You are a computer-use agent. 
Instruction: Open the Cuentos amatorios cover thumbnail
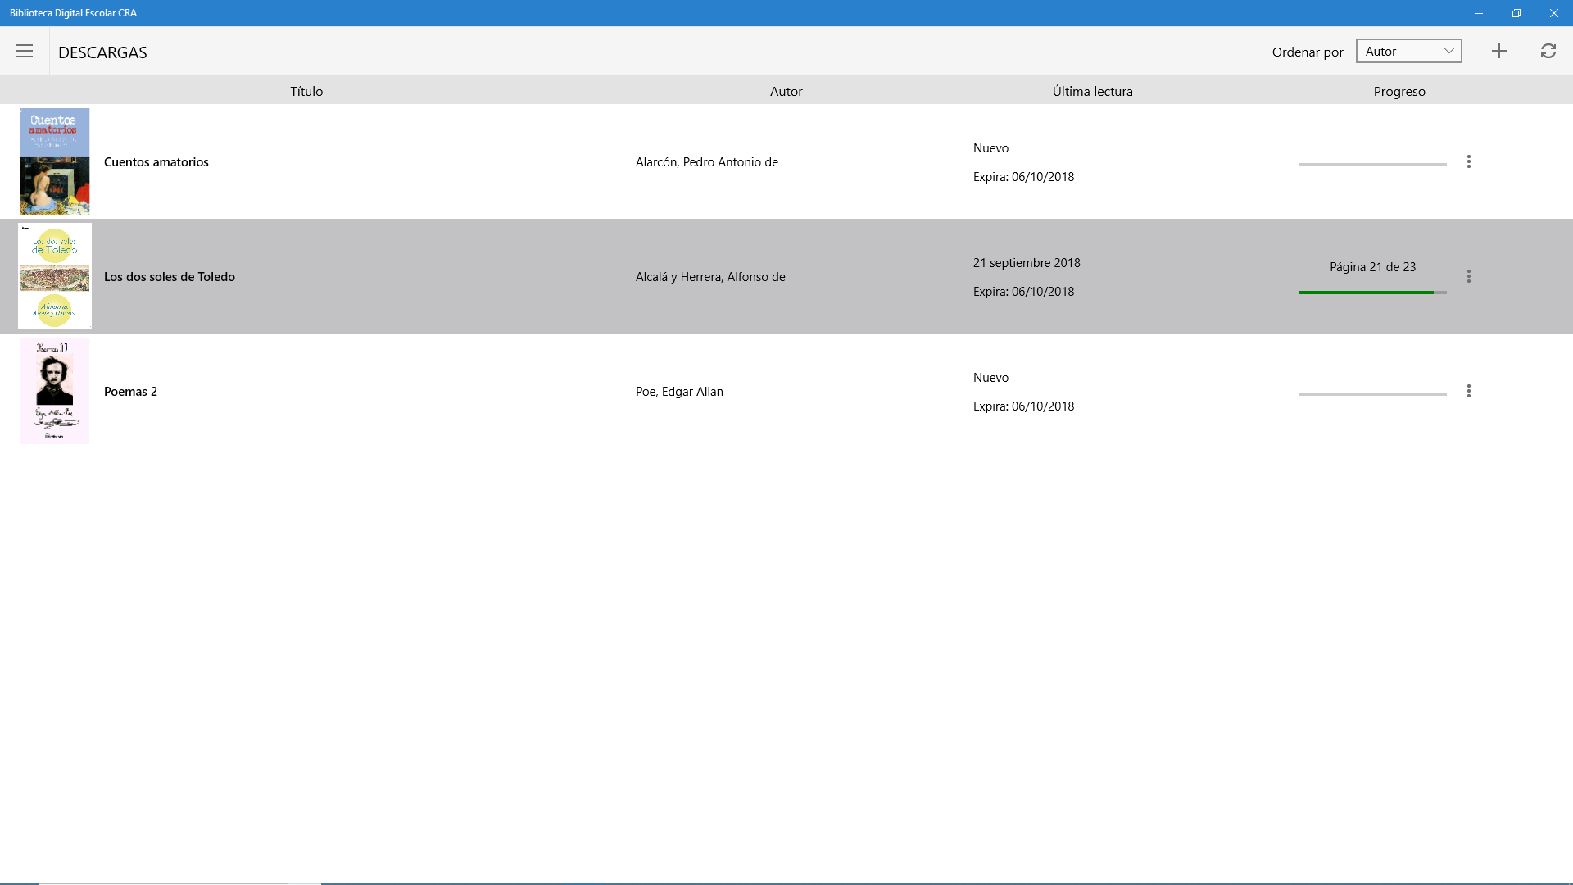click(55, 161)
